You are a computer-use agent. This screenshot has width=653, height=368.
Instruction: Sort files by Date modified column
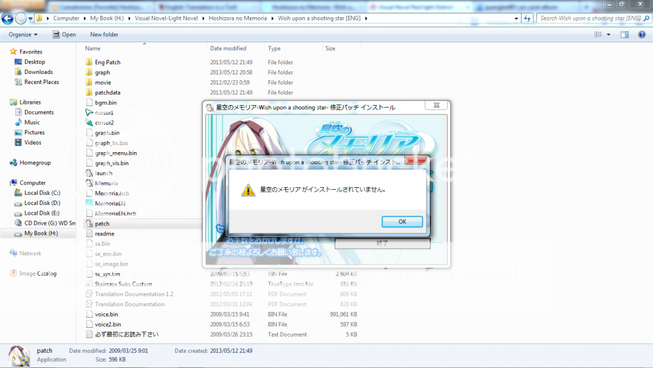pyautogui.click(x=228, y=48)
